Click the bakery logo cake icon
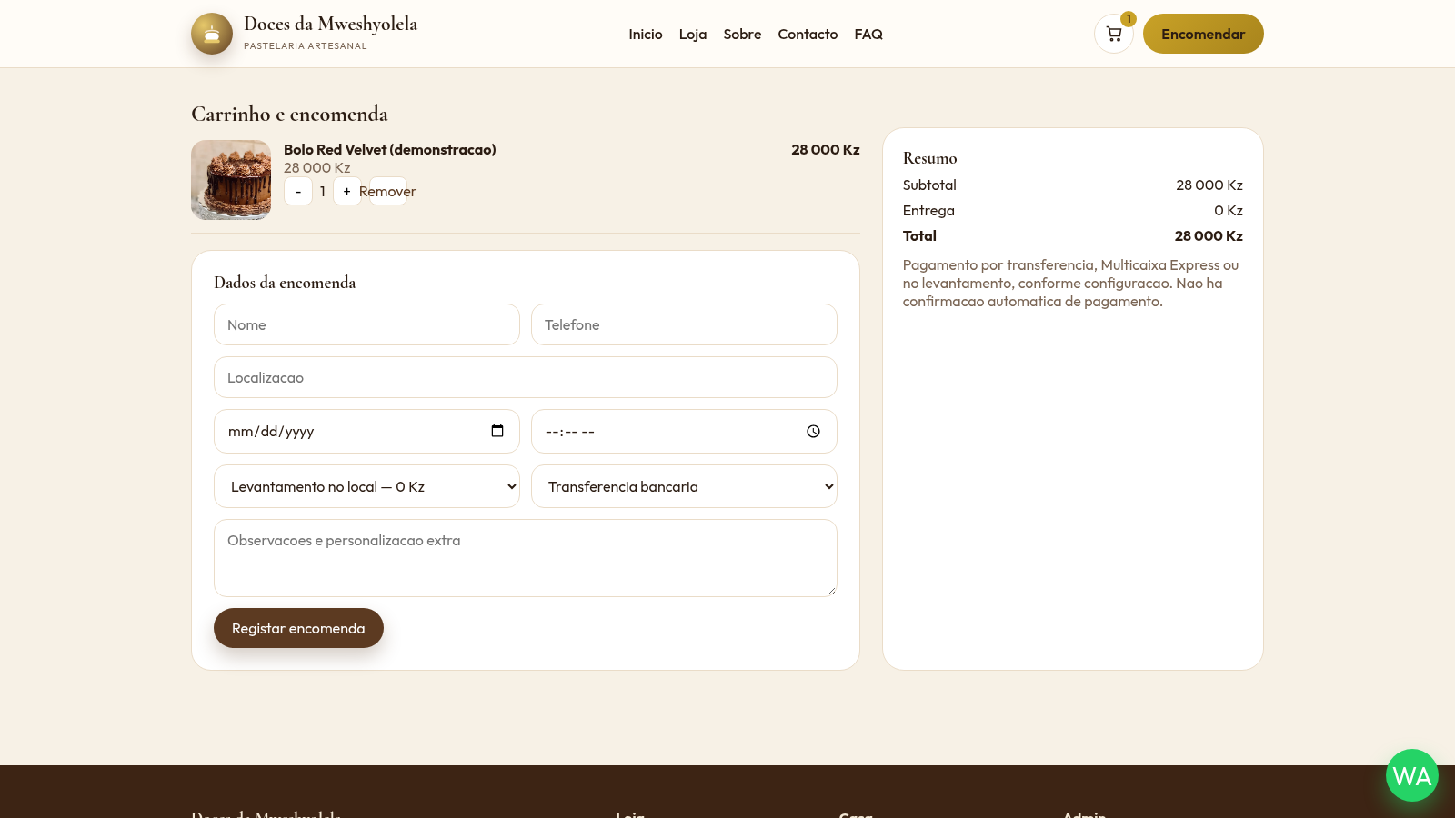The image size is (1455, 818). coord(212,34)
